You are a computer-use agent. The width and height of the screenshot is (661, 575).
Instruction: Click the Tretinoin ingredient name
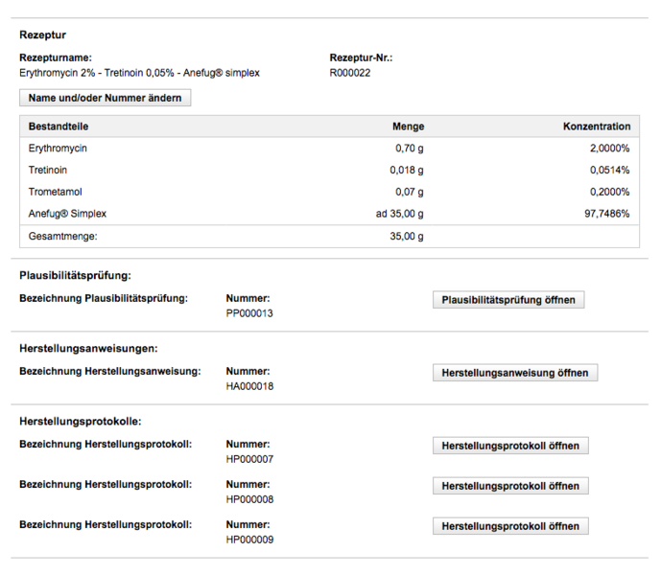[x=48, y=170]
